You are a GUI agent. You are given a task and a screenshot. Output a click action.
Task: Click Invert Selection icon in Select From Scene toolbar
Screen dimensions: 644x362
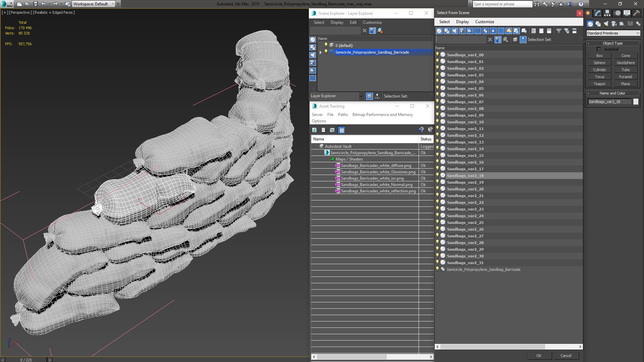(x=549, y=31)
